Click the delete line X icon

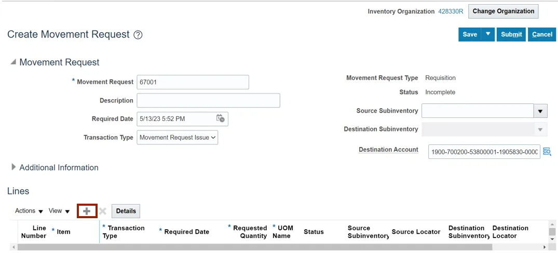(x=103, y=211)
